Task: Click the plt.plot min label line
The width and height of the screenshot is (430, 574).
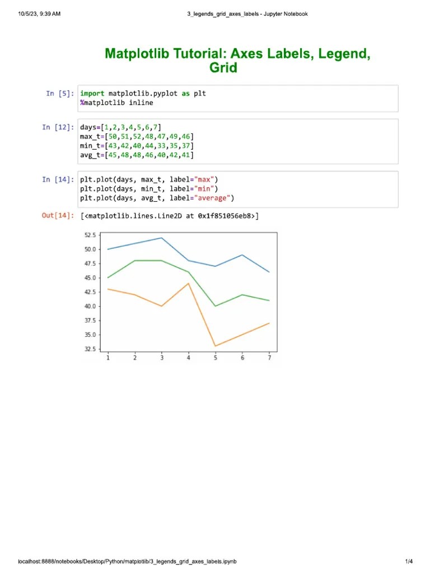Action: [x=149, y=188]
